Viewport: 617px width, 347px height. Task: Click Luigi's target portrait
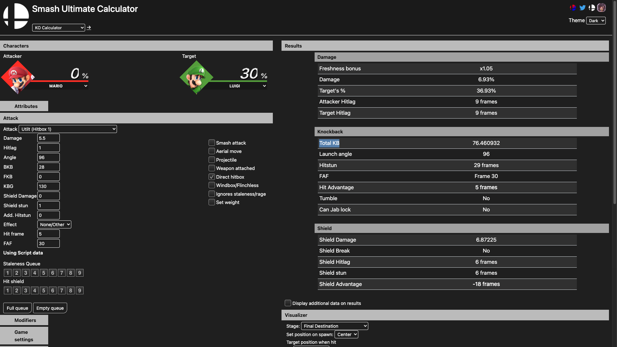click(x=196, y=78)
